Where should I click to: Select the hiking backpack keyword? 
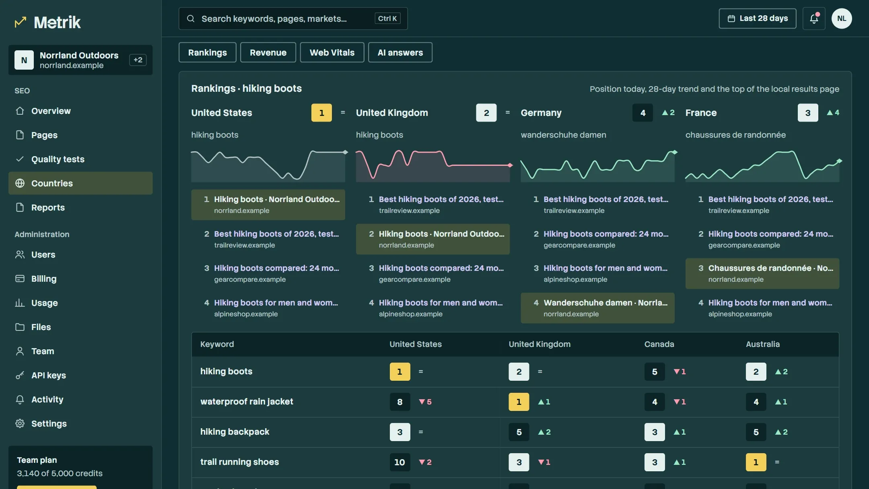click(235, 432)
